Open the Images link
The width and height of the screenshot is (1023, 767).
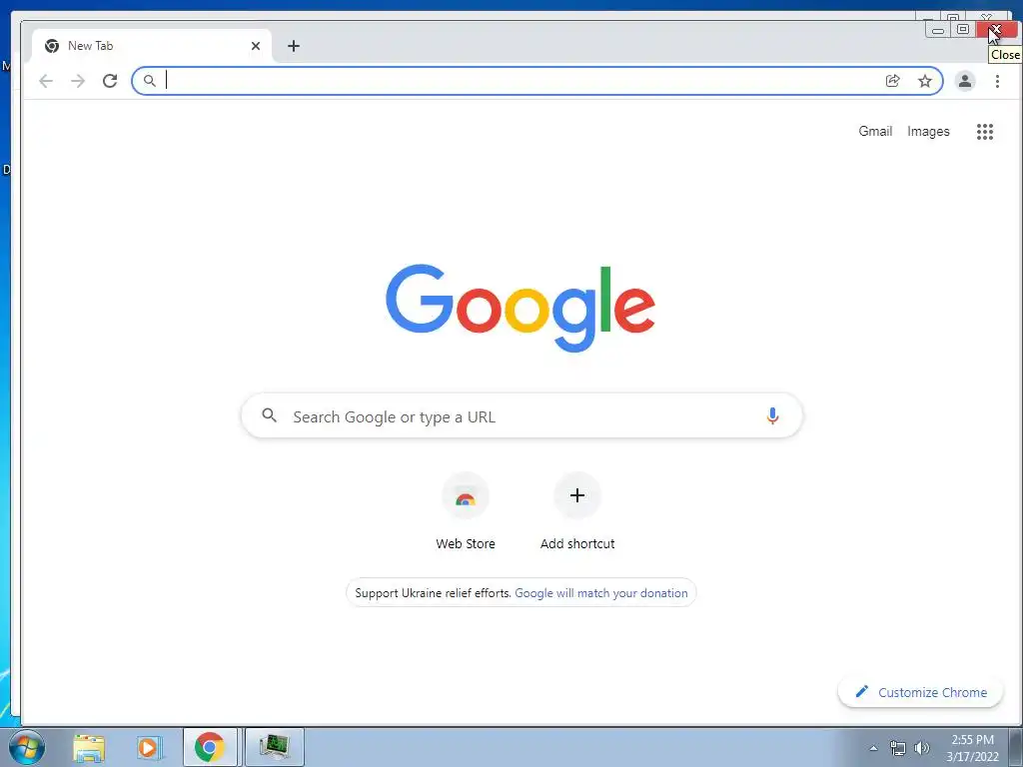[x=928, y=131]
